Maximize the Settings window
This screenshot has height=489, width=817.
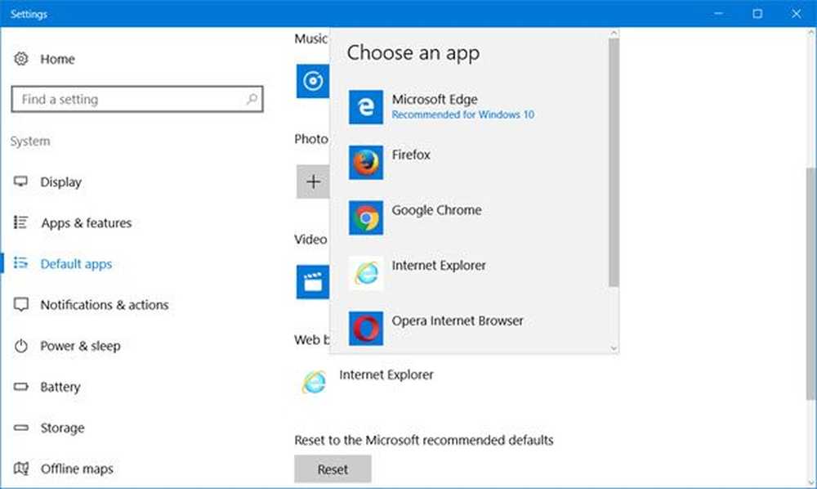[x=757, y=14]
